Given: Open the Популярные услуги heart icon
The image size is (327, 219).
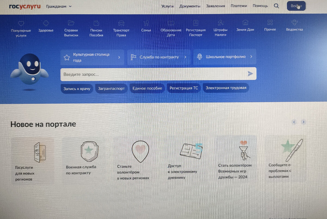Looking at the screenshot, I should click(x=21, y=24).
